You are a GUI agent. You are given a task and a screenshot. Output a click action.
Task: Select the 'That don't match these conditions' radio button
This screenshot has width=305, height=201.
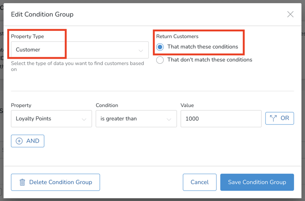tap(160, 60)
